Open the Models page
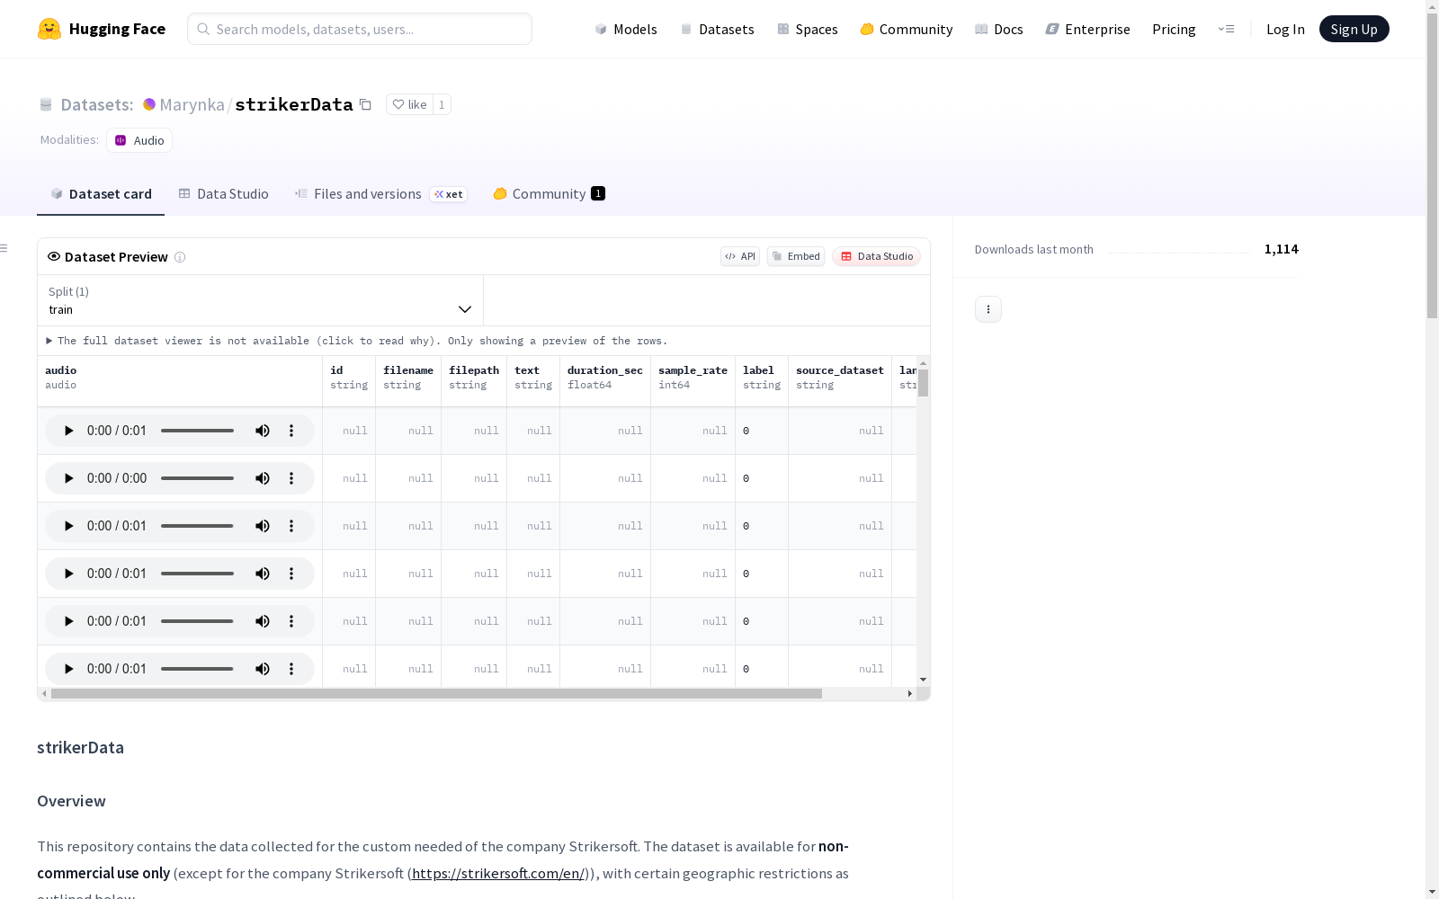The width and height of the screenshot is (1439, 899). click(x=626, y=29)
